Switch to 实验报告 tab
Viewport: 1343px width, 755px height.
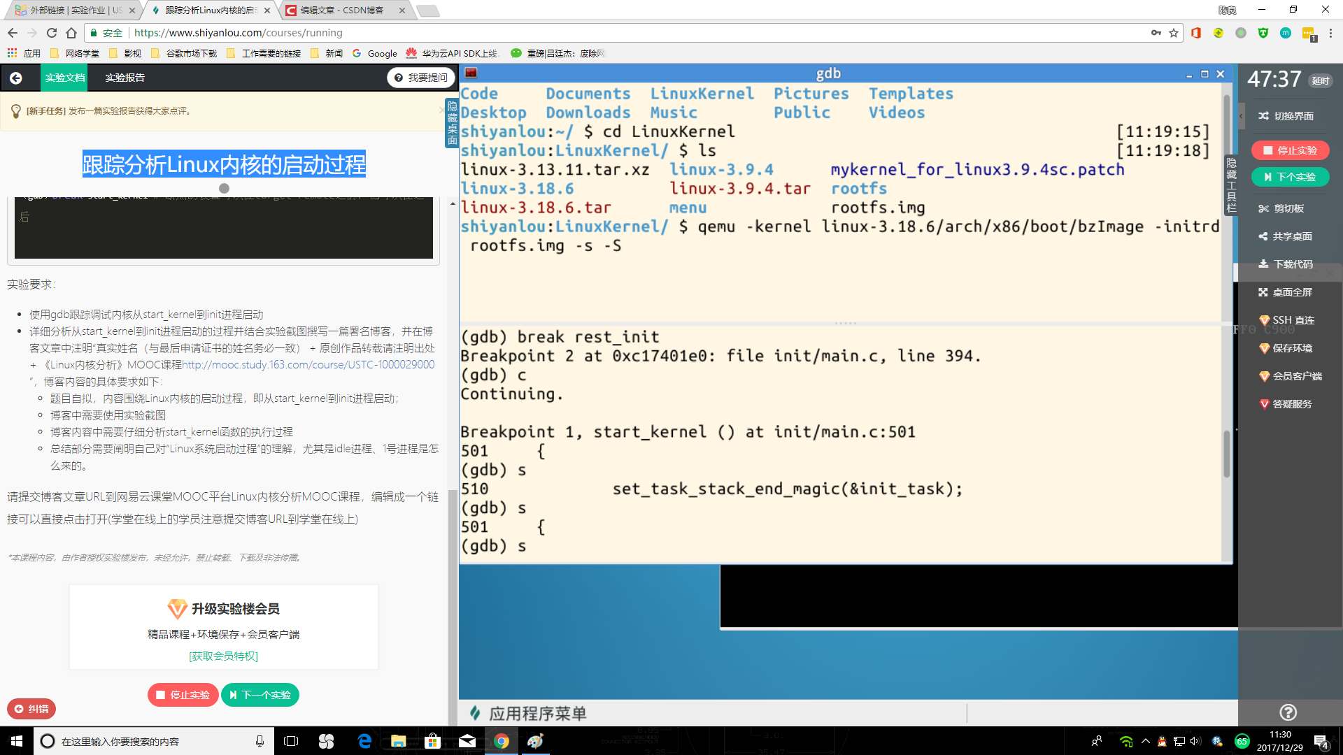125,78
